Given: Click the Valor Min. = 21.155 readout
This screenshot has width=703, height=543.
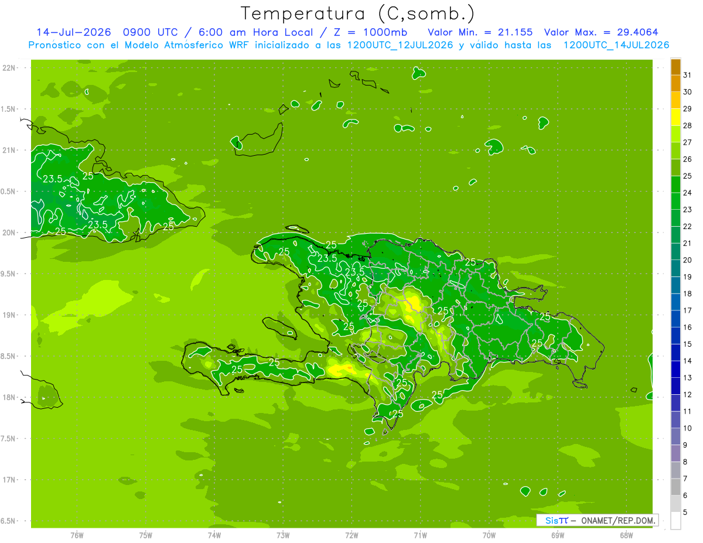Looking at the screenshot, I should click(x=480, y=32).
